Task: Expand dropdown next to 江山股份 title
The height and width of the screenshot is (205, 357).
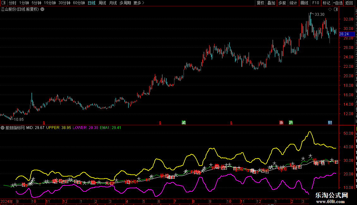Action: pos(42,9)
